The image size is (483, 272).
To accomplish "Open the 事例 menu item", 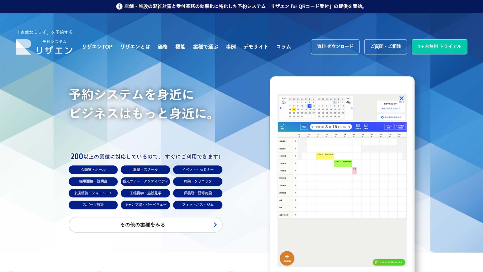I will pyautogui.click(x=231, y=47).
